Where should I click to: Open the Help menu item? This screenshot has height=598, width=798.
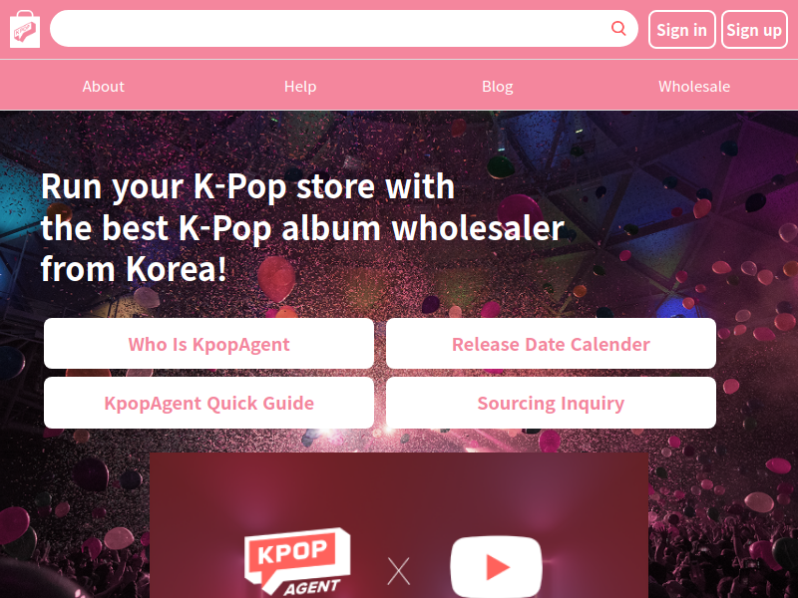(300, 87)
